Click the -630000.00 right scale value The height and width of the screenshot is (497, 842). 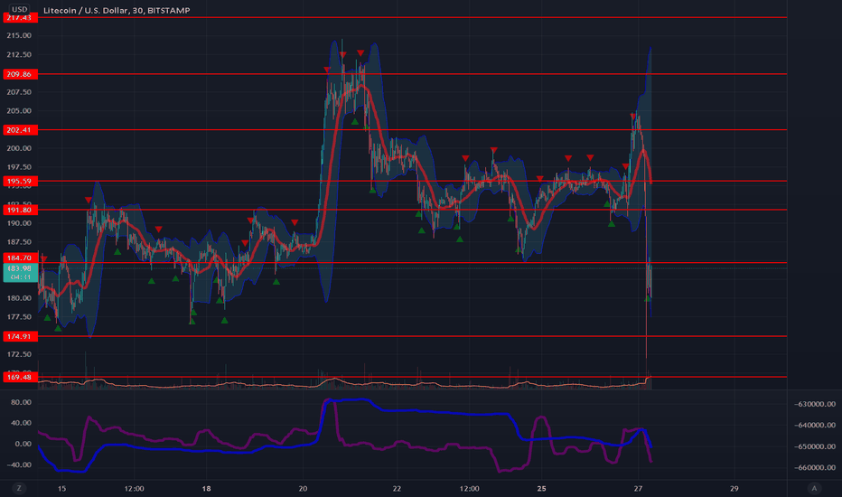coord(815,404)
